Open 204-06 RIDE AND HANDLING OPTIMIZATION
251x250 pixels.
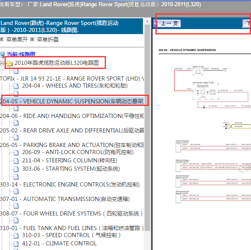click(x=72, y=116)
